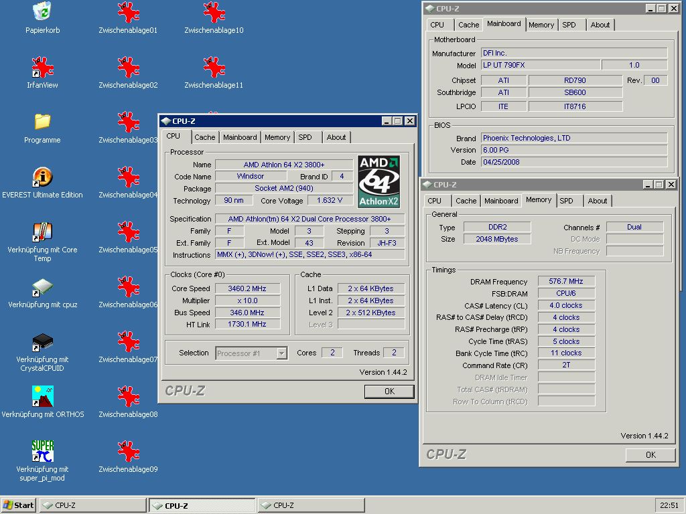Click the Level 2 cache 2 x 512 KBytes value
Image resolution: width=686 pixels, height=514 pixels.
371,313
